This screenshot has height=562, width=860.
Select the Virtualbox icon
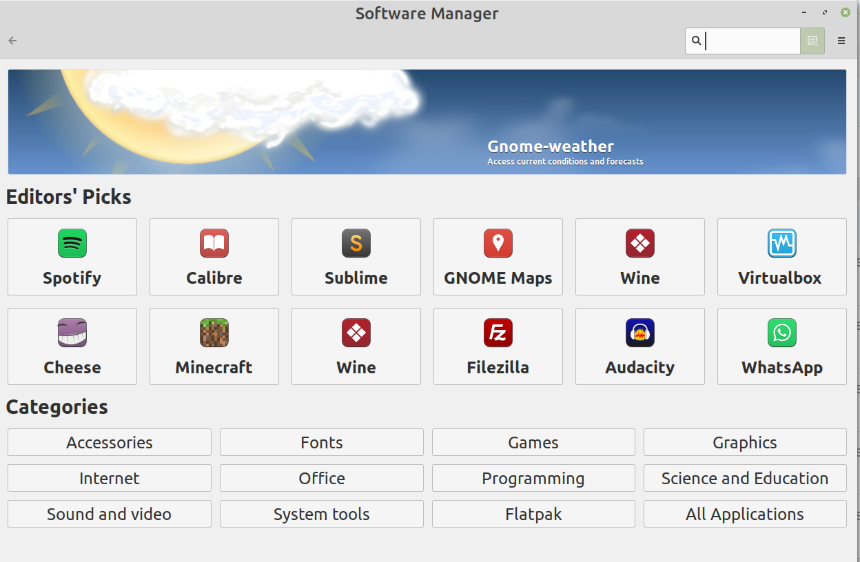pos(781,257)
